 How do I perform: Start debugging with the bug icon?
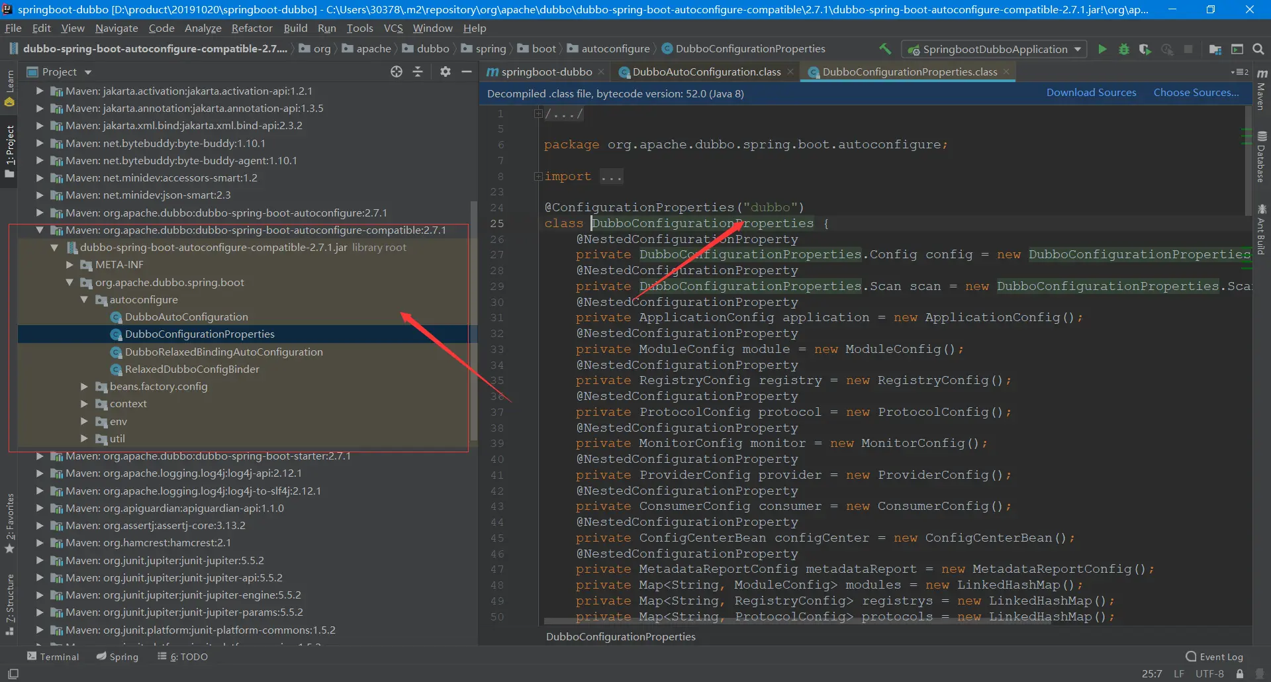click(1123, 49)
